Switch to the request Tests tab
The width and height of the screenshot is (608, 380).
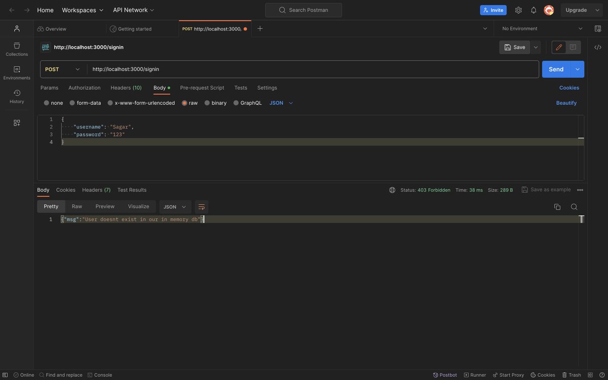241,88
